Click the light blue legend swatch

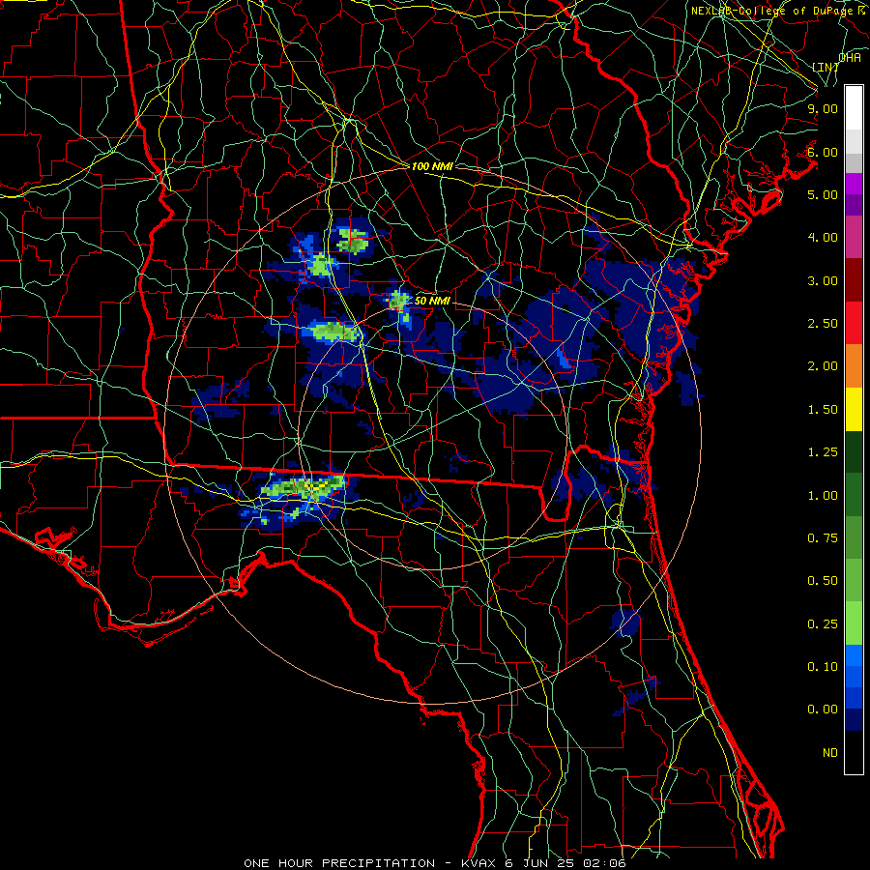pos(854,655)
